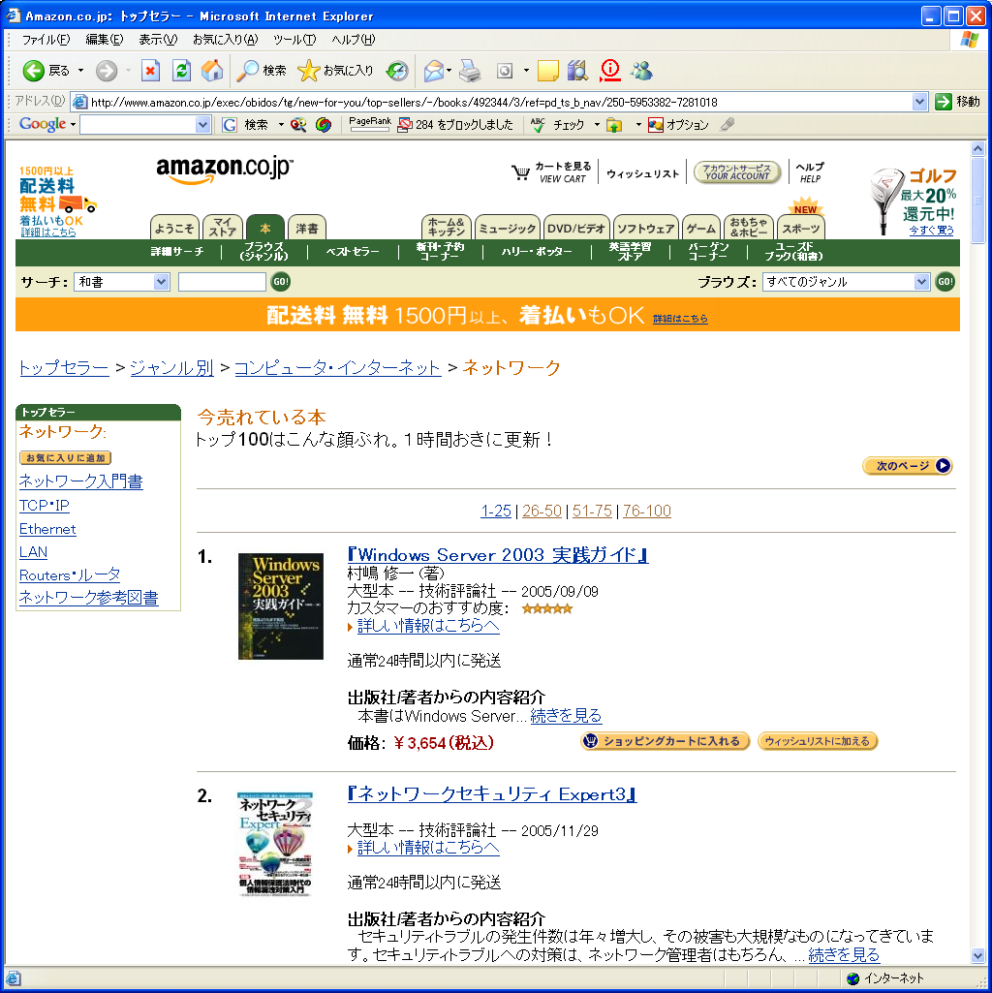Click the アカウントサービス Your Account button
Image resolution: width=992 pixels, height=993 pixels.
(x=737, y=172)
